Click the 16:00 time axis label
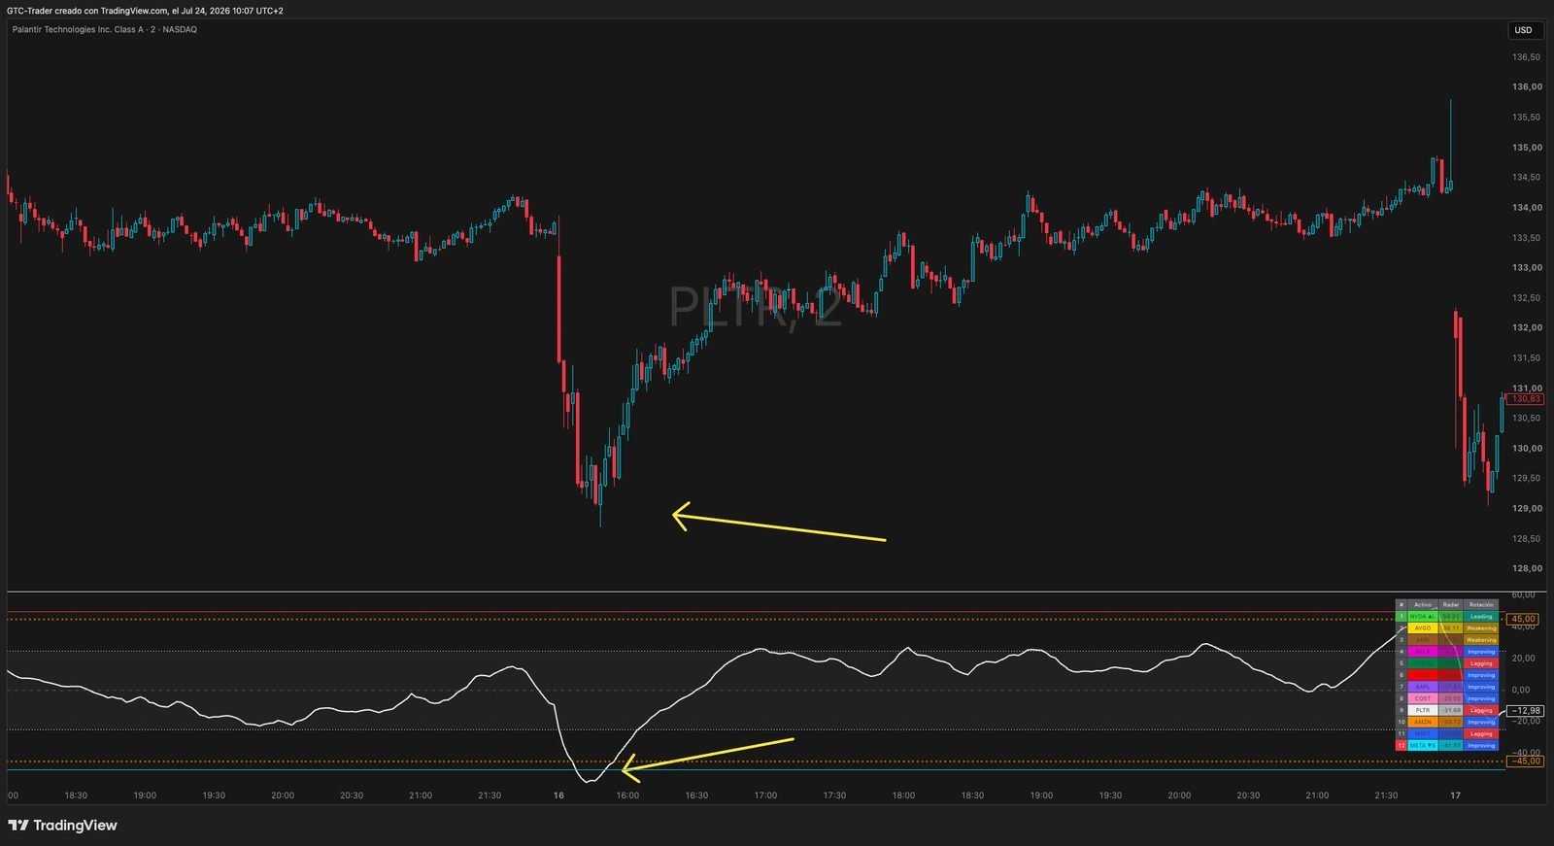The width and height of the screenshot is (1554, 846). coord(627,795)
